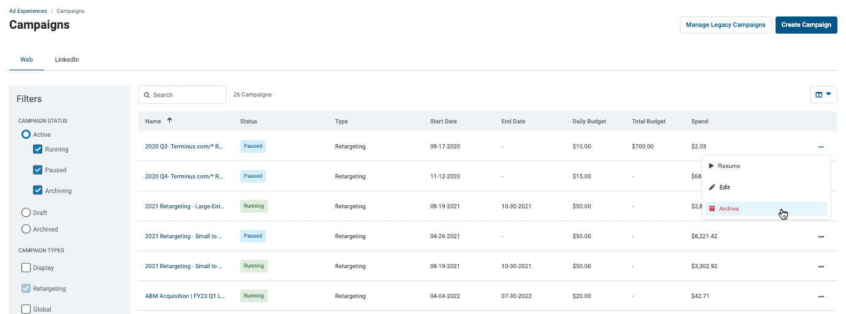The width and height of the screenshot is (846, 314).
Task: Click the 07-30-2022 end date cell
Action: pyautogui.click(x=516, y=296)
